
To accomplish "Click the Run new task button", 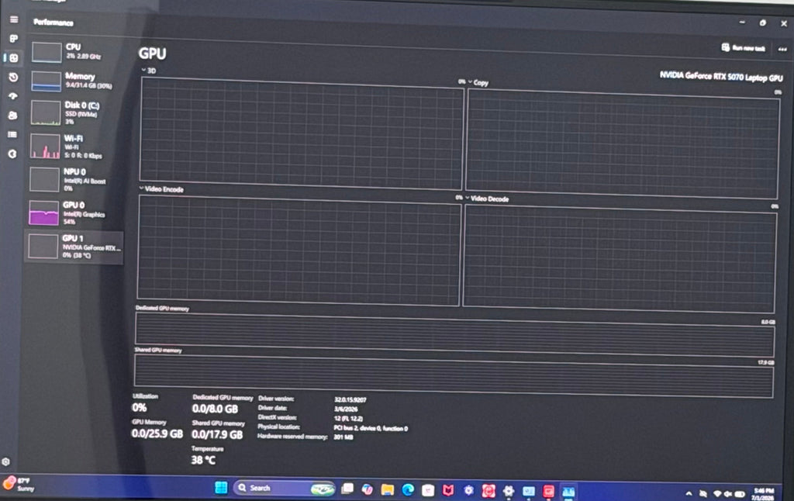I will coord(744,48).
